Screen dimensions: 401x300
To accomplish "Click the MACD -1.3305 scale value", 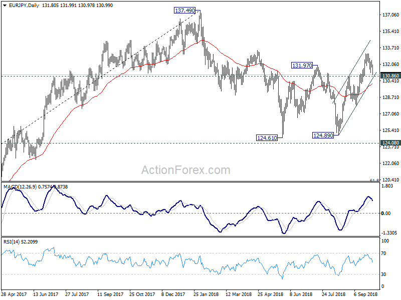I will coord(389,232).
